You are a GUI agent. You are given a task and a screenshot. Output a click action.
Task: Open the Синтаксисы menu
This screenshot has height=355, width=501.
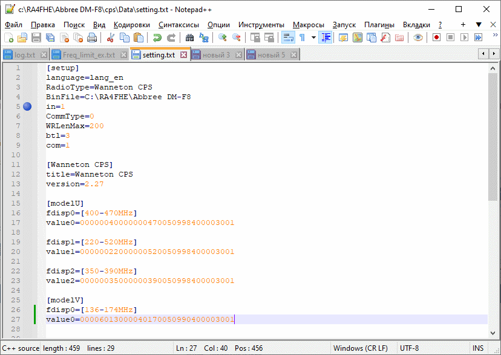tap(178, 25)
